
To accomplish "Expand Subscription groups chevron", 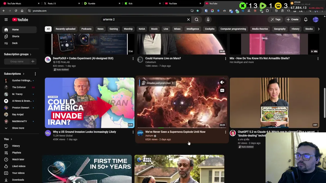I will click(x=31, y=54).
